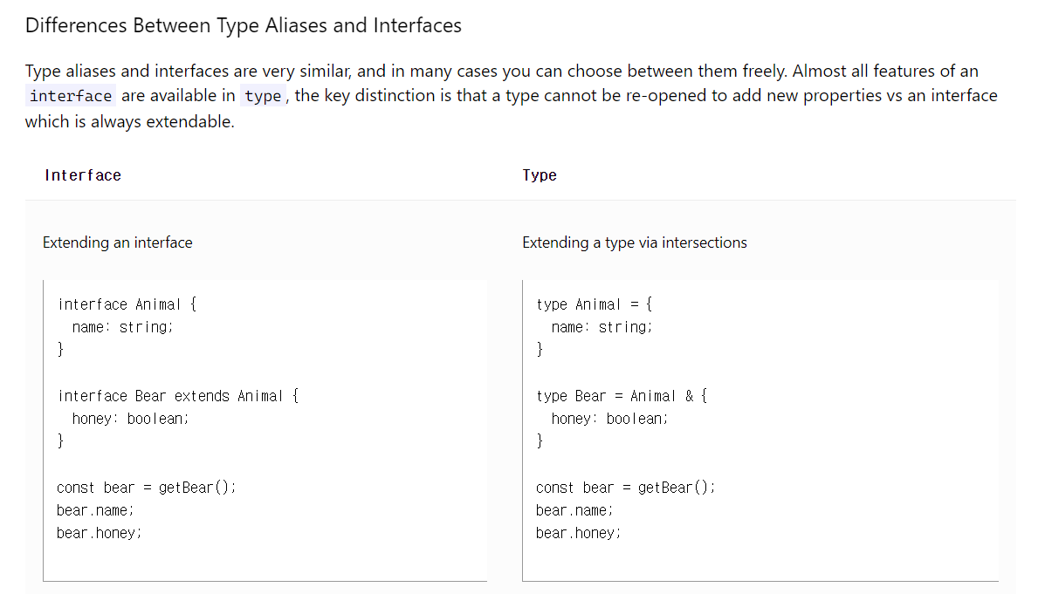Click "const bear = getBear();" in the interface example

point(147,488)
